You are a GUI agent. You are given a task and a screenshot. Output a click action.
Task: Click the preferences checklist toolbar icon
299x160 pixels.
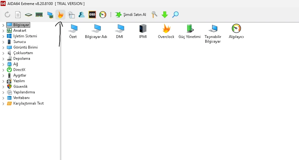coord(71,15)
